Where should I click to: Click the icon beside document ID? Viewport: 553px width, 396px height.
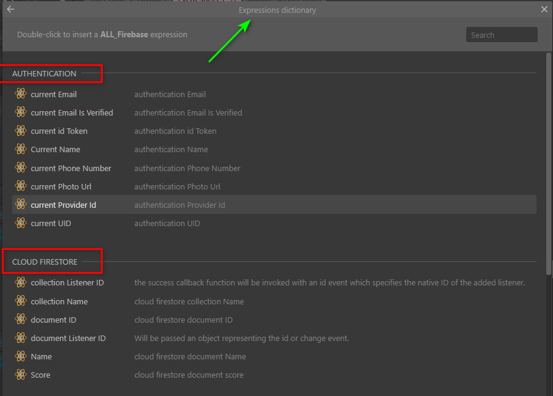21,320
